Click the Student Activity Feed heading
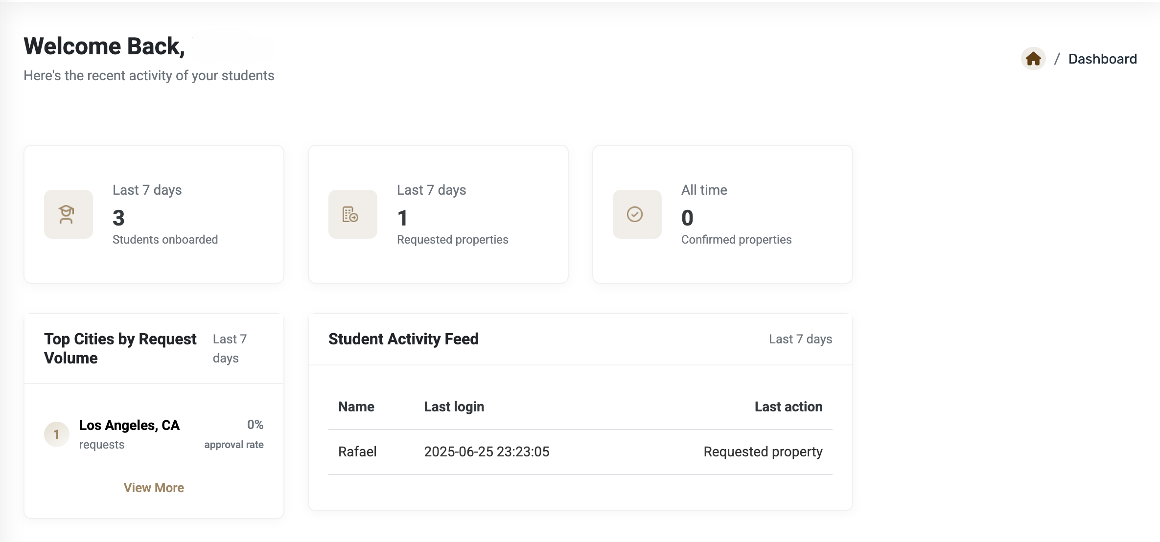 pyautogui.click(x=403, y=339)
